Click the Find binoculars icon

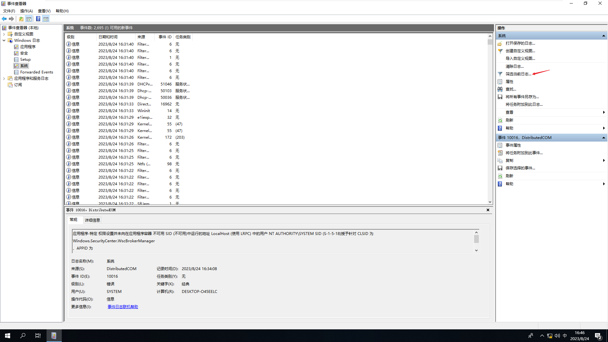(500, 89)
